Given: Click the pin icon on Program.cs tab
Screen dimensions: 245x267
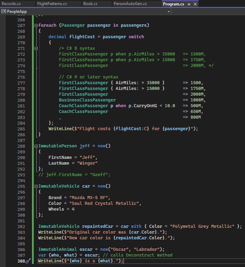Looking at the screenshot, I should (x=189, y=4).
